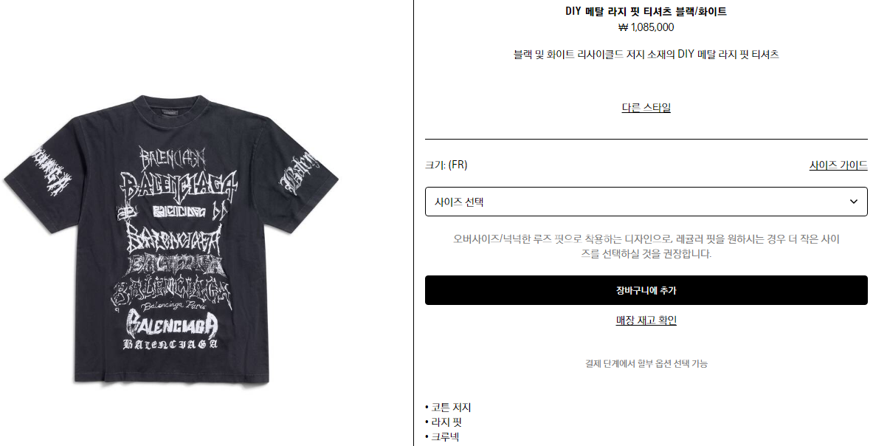Click the 장바구니에 추가 button

click(646, 290)
